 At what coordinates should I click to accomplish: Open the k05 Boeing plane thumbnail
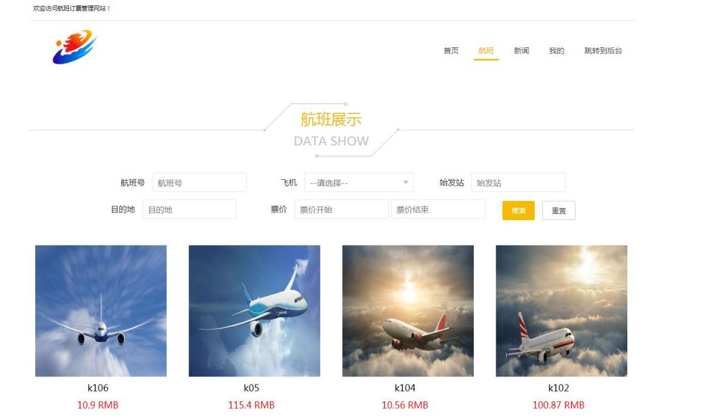pyautogui.click(x=254, y=311)
